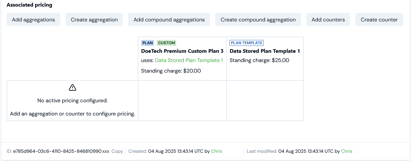Click Create compound aggregation button

[x=258, y=19]
